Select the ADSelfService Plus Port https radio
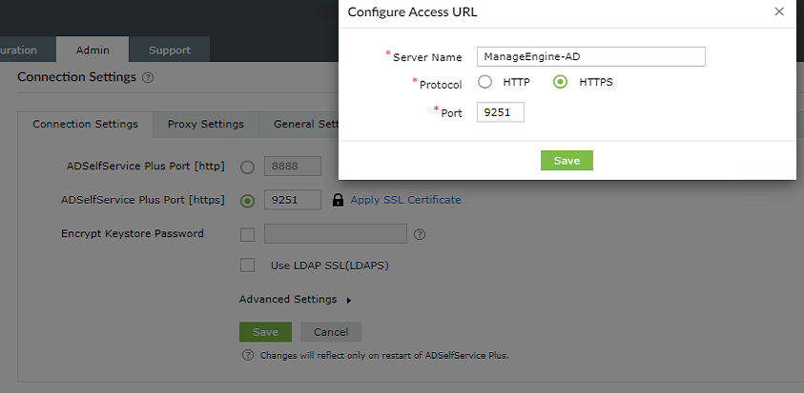 point(248,201)
